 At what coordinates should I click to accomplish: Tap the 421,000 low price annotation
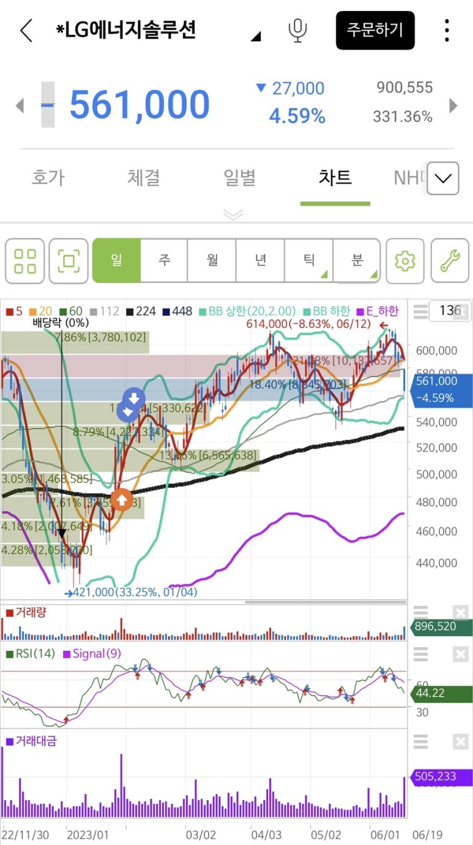pos(134,593)
